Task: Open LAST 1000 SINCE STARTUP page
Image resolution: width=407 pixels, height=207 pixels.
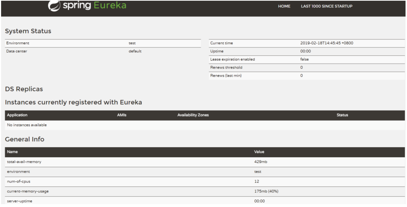Action: pyautogui.click(x=326, y=6)
